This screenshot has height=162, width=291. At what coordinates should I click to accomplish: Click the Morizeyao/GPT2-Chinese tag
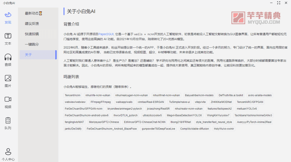click(x=104, y=122)
